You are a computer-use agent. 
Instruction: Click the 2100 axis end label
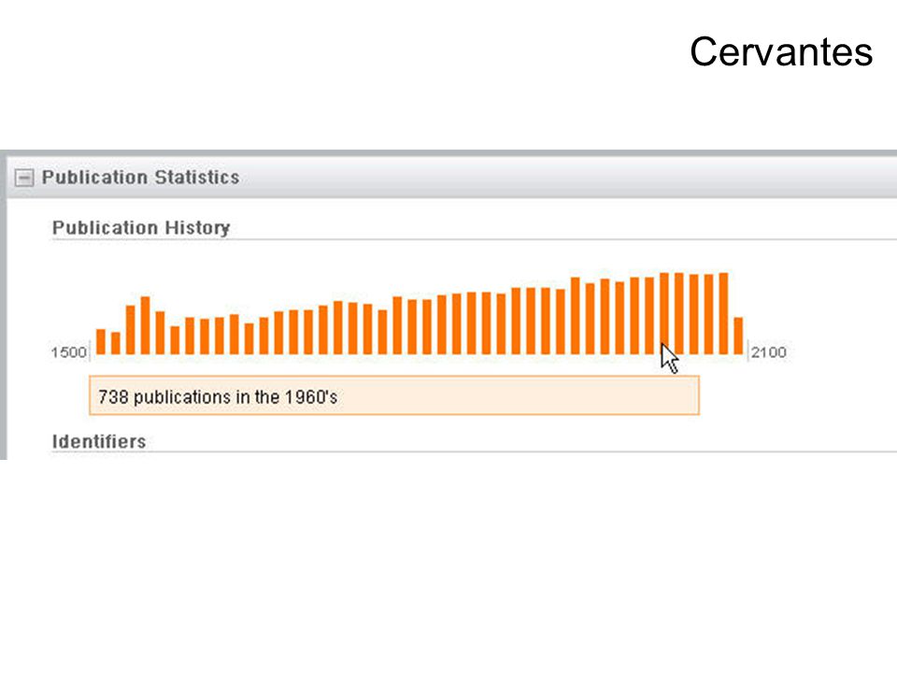[768, 352]
